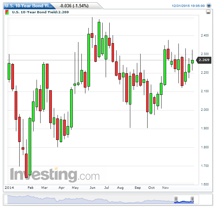Click the 2.000 axis label
Viewport: 216px width, 208px height.
tap(205, 110)
